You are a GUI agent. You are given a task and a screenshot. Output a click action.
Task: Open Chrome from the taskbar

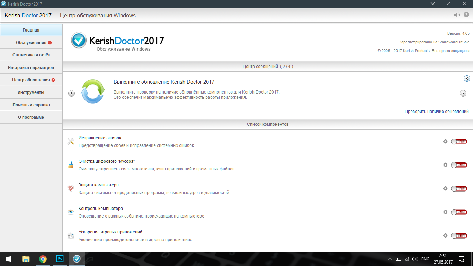[43, 259]
